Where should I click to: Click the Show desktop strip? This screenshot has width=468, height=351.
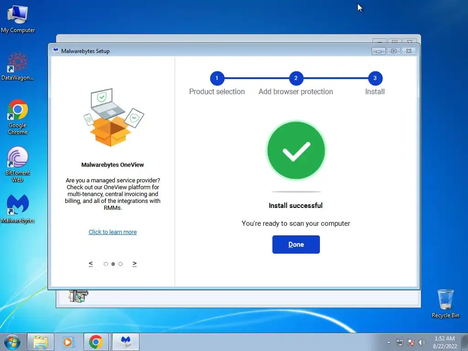465,342
